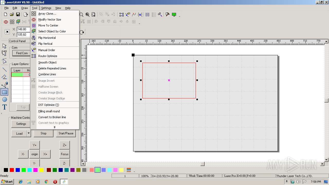329x185 pixels.
Task: Open the Windows Start menu
Action: tap(7, 181)
